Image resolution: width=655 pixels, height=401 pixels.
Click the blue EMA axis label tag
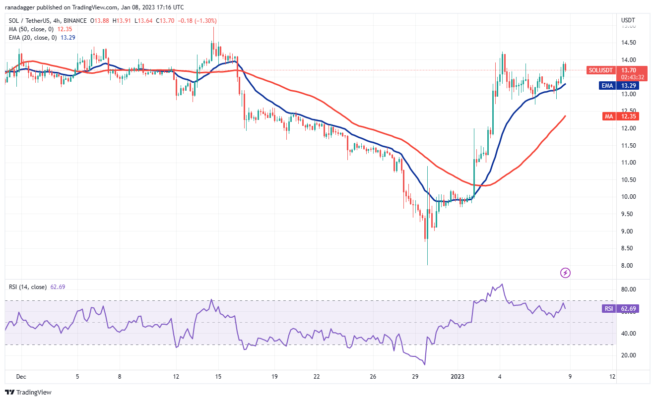608,86
